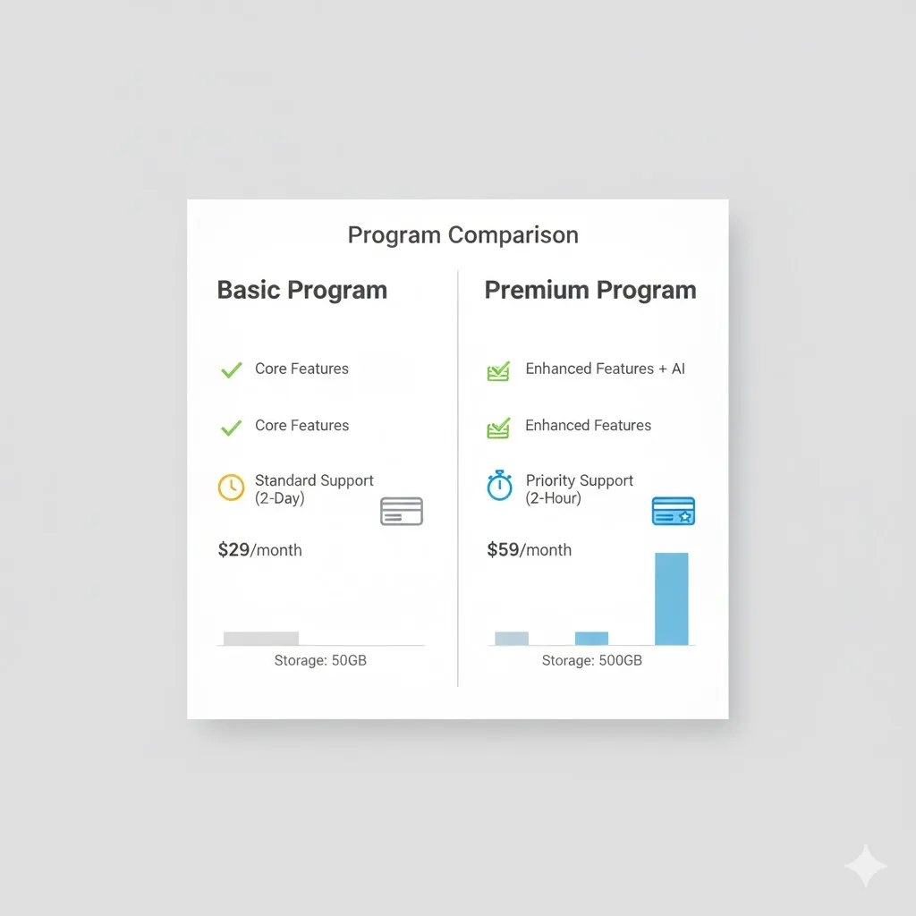Click the gray Basic storage bar
Viewport: 916px width, 916px height.
click(x=261, y=638)
